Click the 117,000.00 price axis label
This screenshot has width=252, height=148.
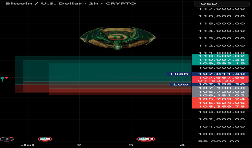[x=222, y=9]
